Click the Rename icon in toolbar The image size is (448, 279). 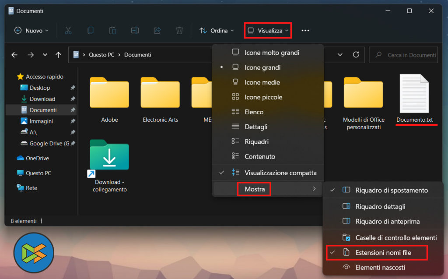tap(135, 31)
